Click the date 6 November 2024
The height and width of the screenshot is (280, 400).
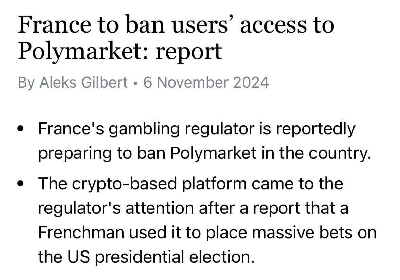(x=206, y=82)
